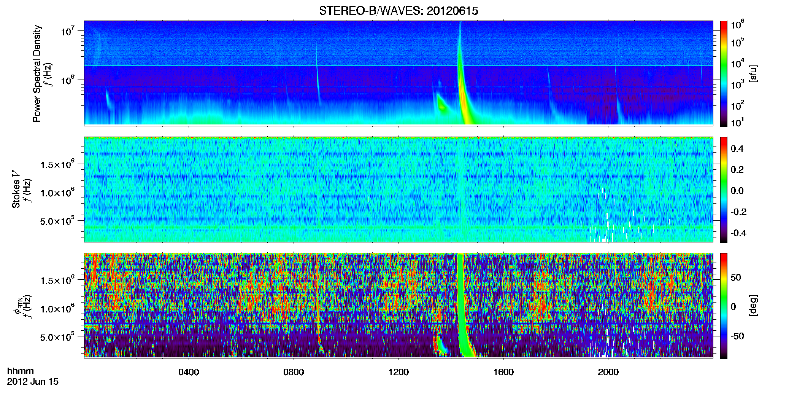Click the top panel power spectral density colorbar
The height and width of the screenshot is (411, 797).
click(724, 73)
